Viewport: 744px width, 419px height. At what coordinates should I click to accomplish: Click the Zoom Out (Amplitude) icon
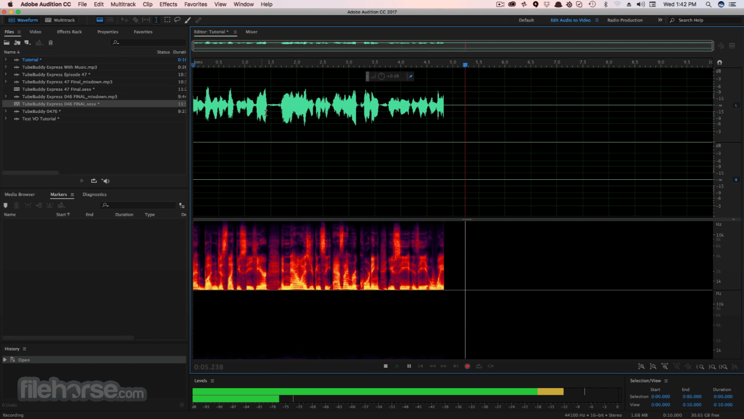653,366
